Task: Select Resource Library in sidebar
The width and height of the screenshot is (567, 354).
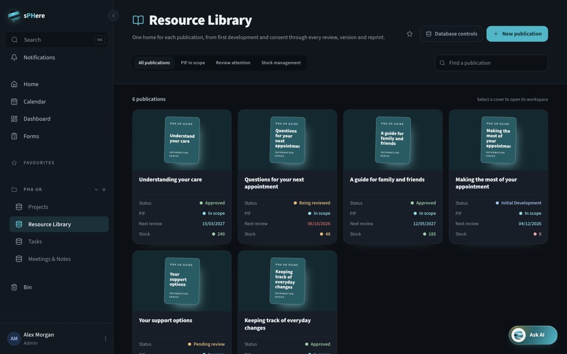Action: 59,224
